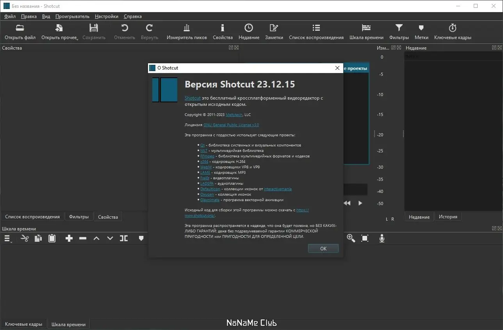Image resolution: width=503 pixels, height=330 pixels.
Task: Open Заметки notes from the toolbar
Action: (x=274, y=28)
